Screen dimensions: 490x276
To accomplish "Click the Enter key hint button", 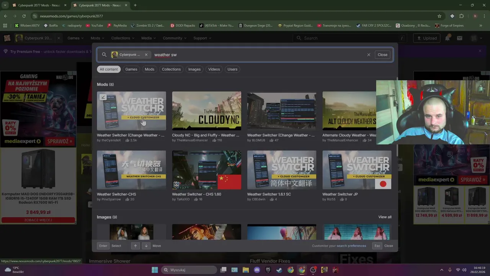I will pos(103,246).
